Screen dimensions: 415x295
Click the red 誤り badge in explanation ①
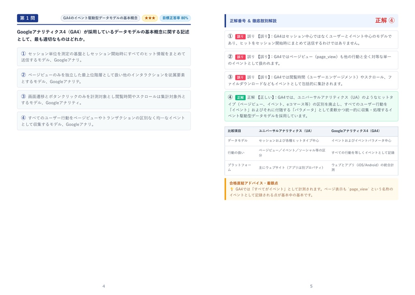[x=240, y=37]
